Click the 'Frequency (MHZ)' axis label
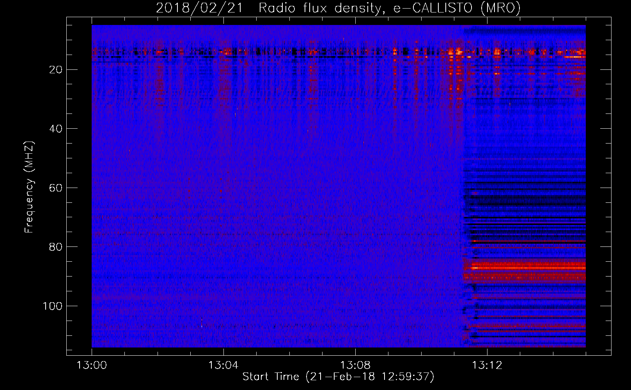Image resolution: width=631 pixels, height=390 pixels. [x=29, y=187]
